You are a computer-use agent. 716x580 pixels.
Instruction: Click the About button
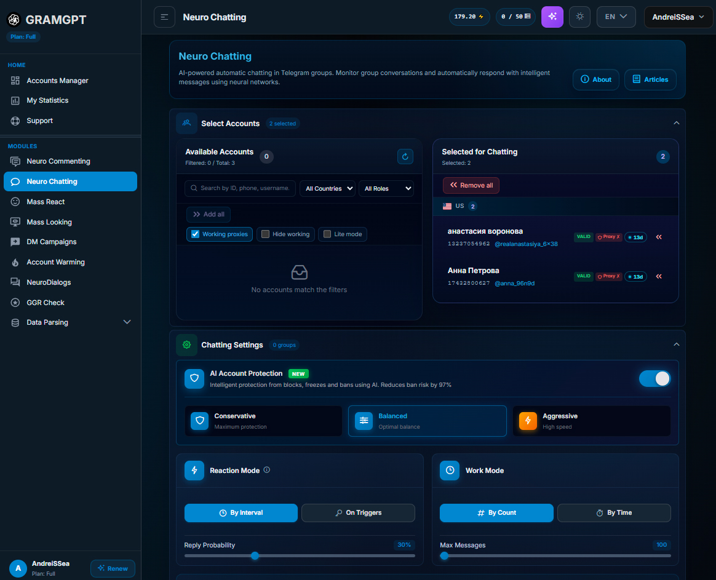tap(596, 79)
